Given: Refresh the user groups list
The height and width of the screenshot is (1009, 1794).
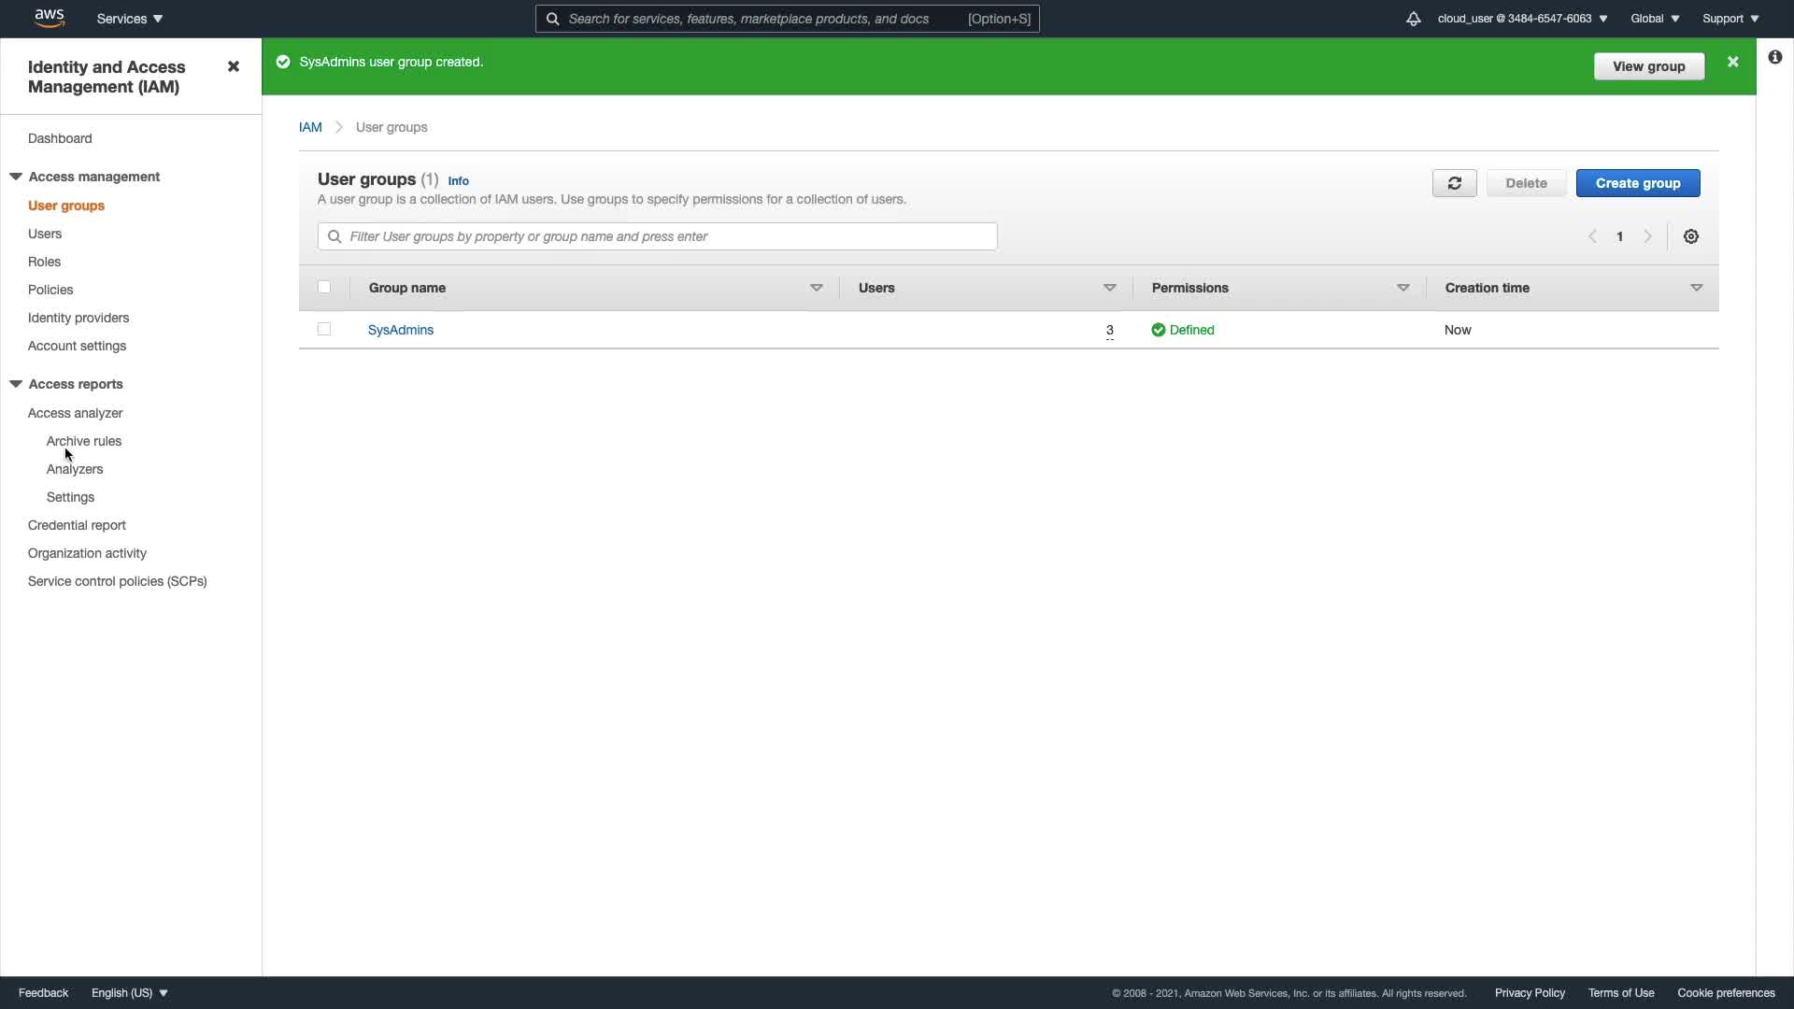Looking at the screenshot, I should click(1454, 183).
